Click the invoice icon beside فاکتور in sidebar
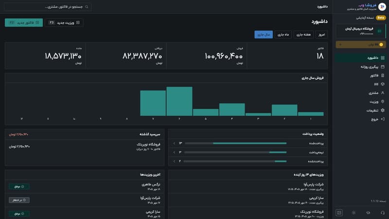 tap(383, 75)
